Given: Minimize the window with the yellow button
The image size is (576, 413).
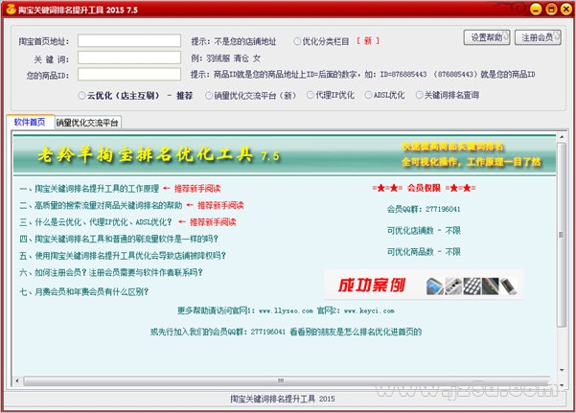Looking at the screenshot, I should (x=536, y=9).
